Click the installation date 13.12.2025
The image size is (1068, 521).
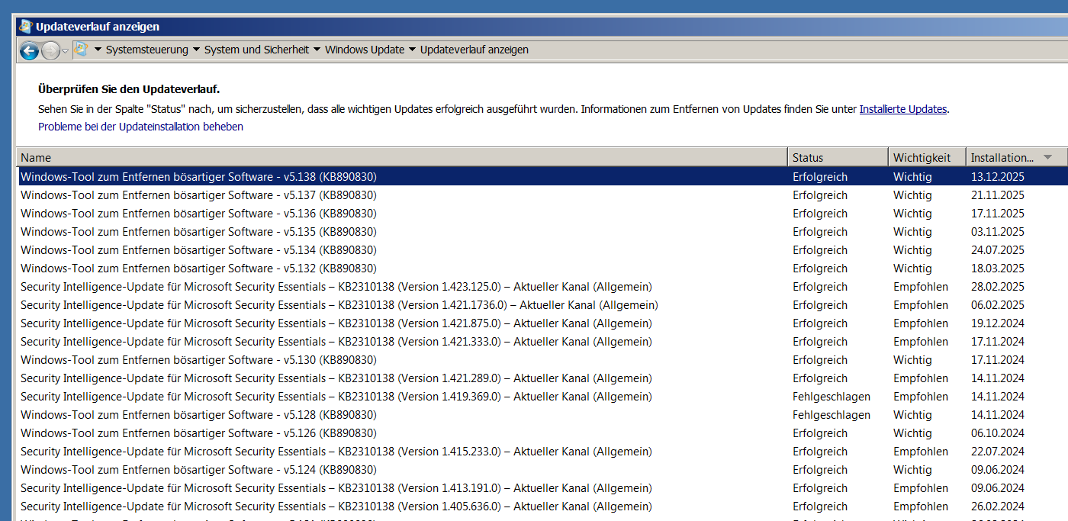click(998, 177)
